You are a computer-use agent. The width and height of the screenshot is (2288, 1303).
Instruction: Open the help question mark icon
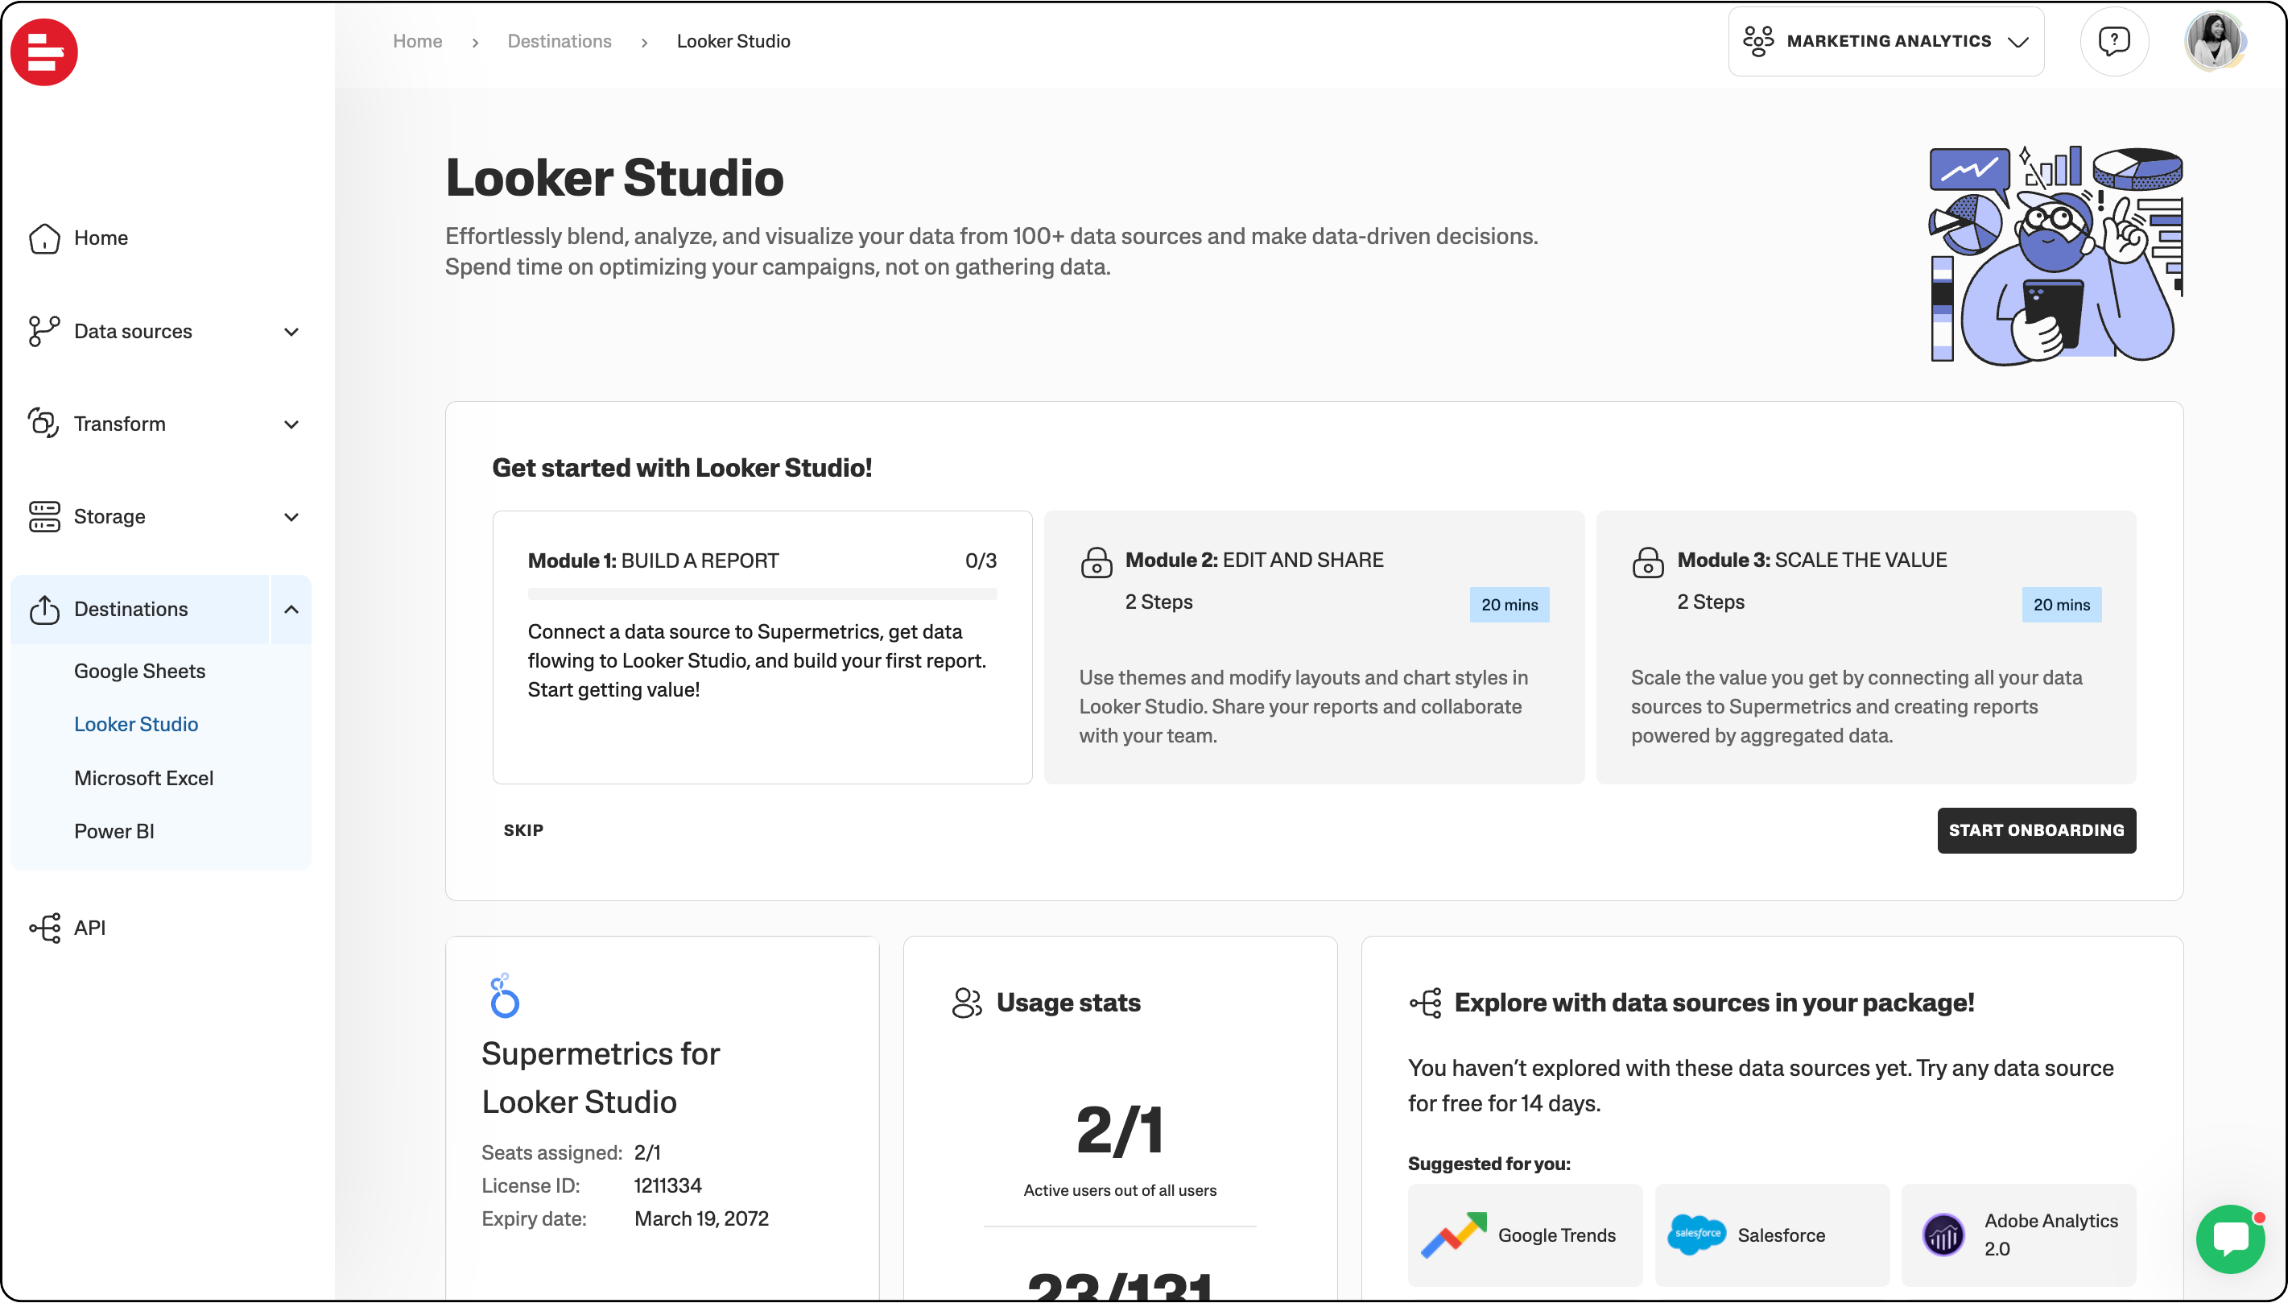[2113, 41]
